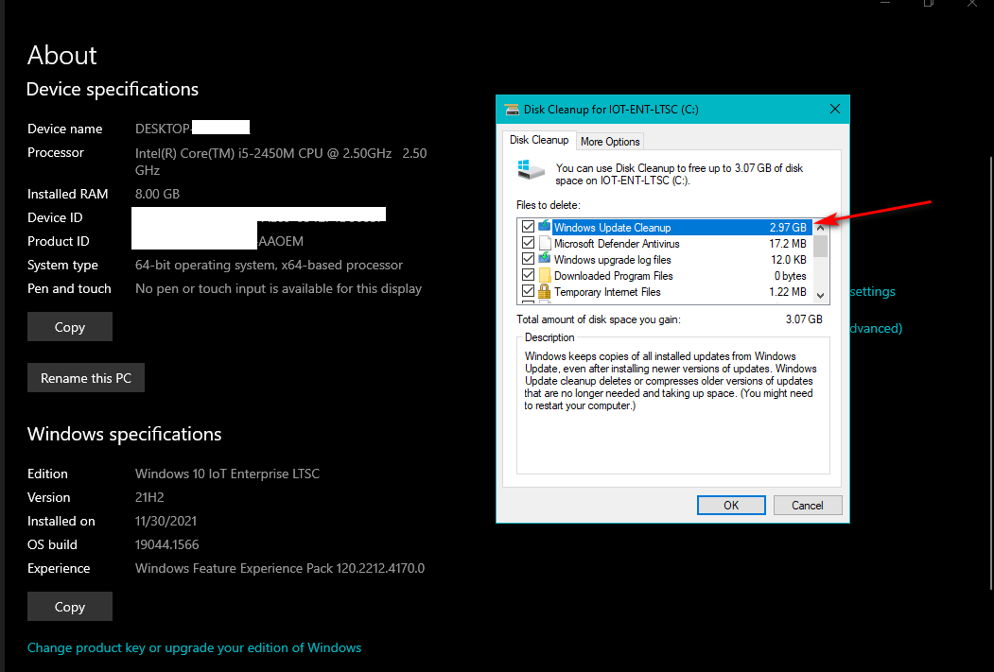The image size is (994, 672).
Task: Click the OS build 19044.1566 value
Action: (166, 544)
